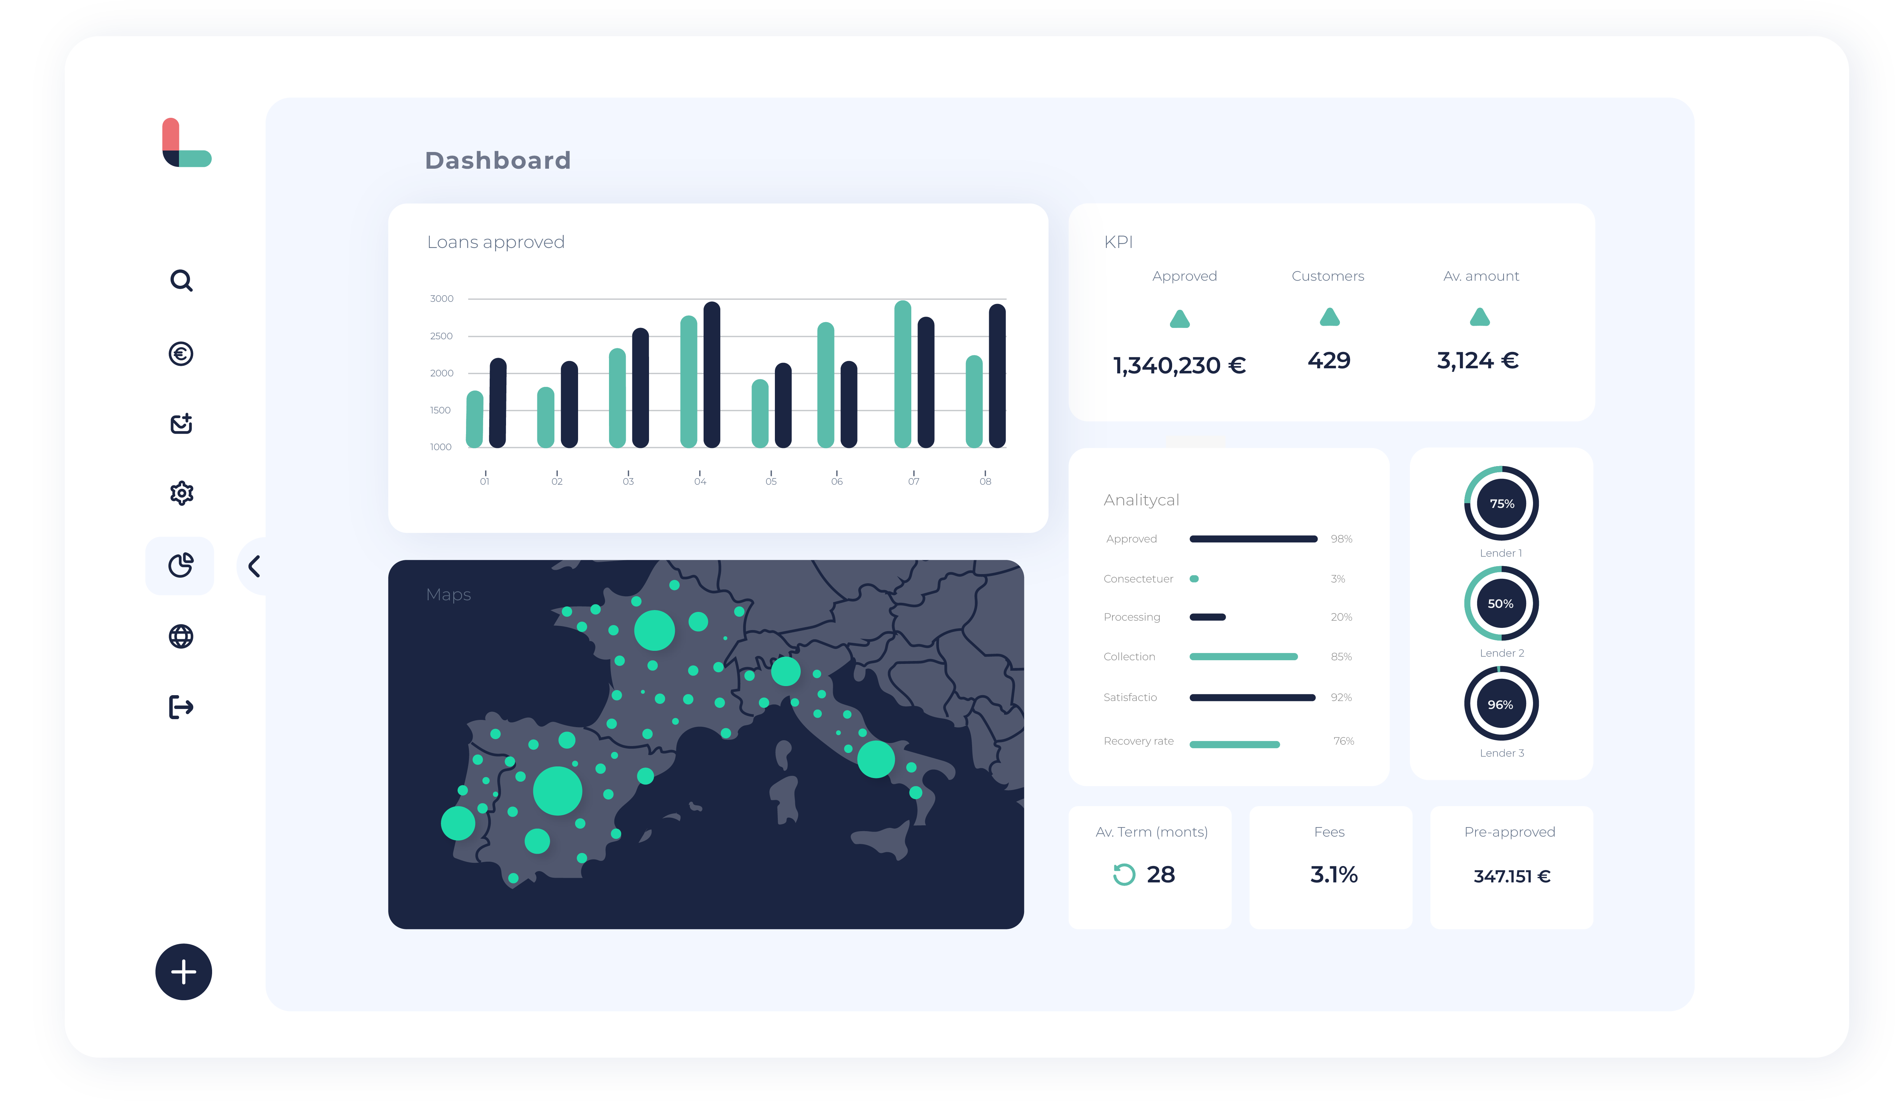
Task: Click the refresh icon beside 28
Action: tap(1123, 874)
